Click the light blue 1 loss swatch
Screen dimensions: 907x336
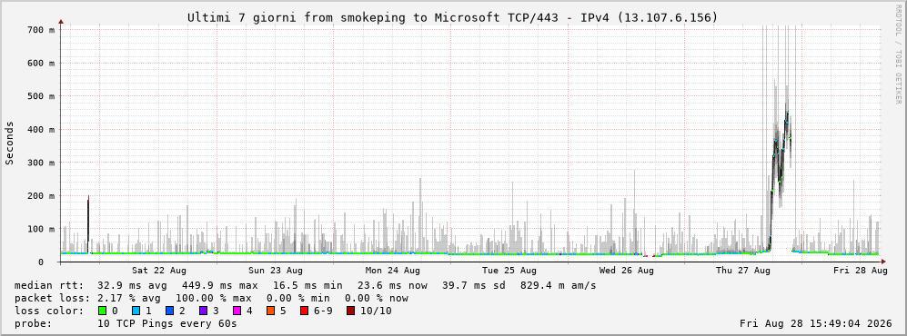click(x=136, y=311)
